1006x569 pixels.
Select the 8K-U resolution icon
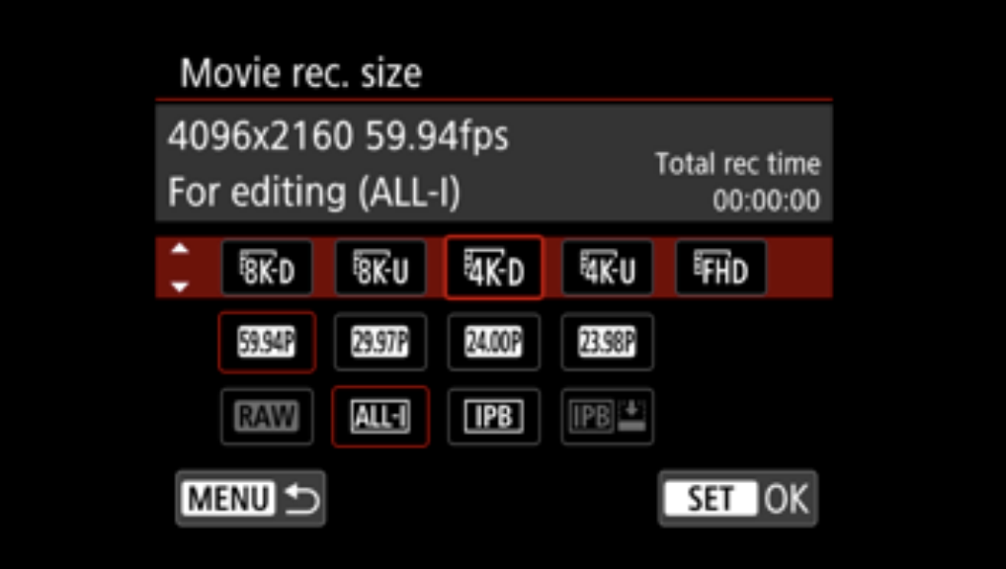(x=380, y=268)
